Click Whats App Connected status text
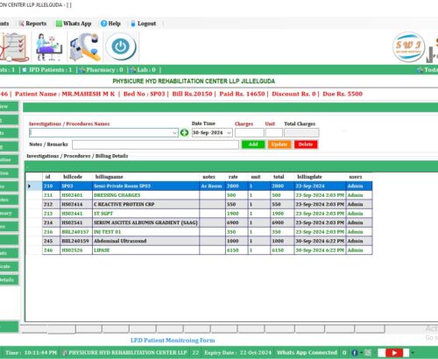This screenshot has height=359, width=438. pos(307,353)
